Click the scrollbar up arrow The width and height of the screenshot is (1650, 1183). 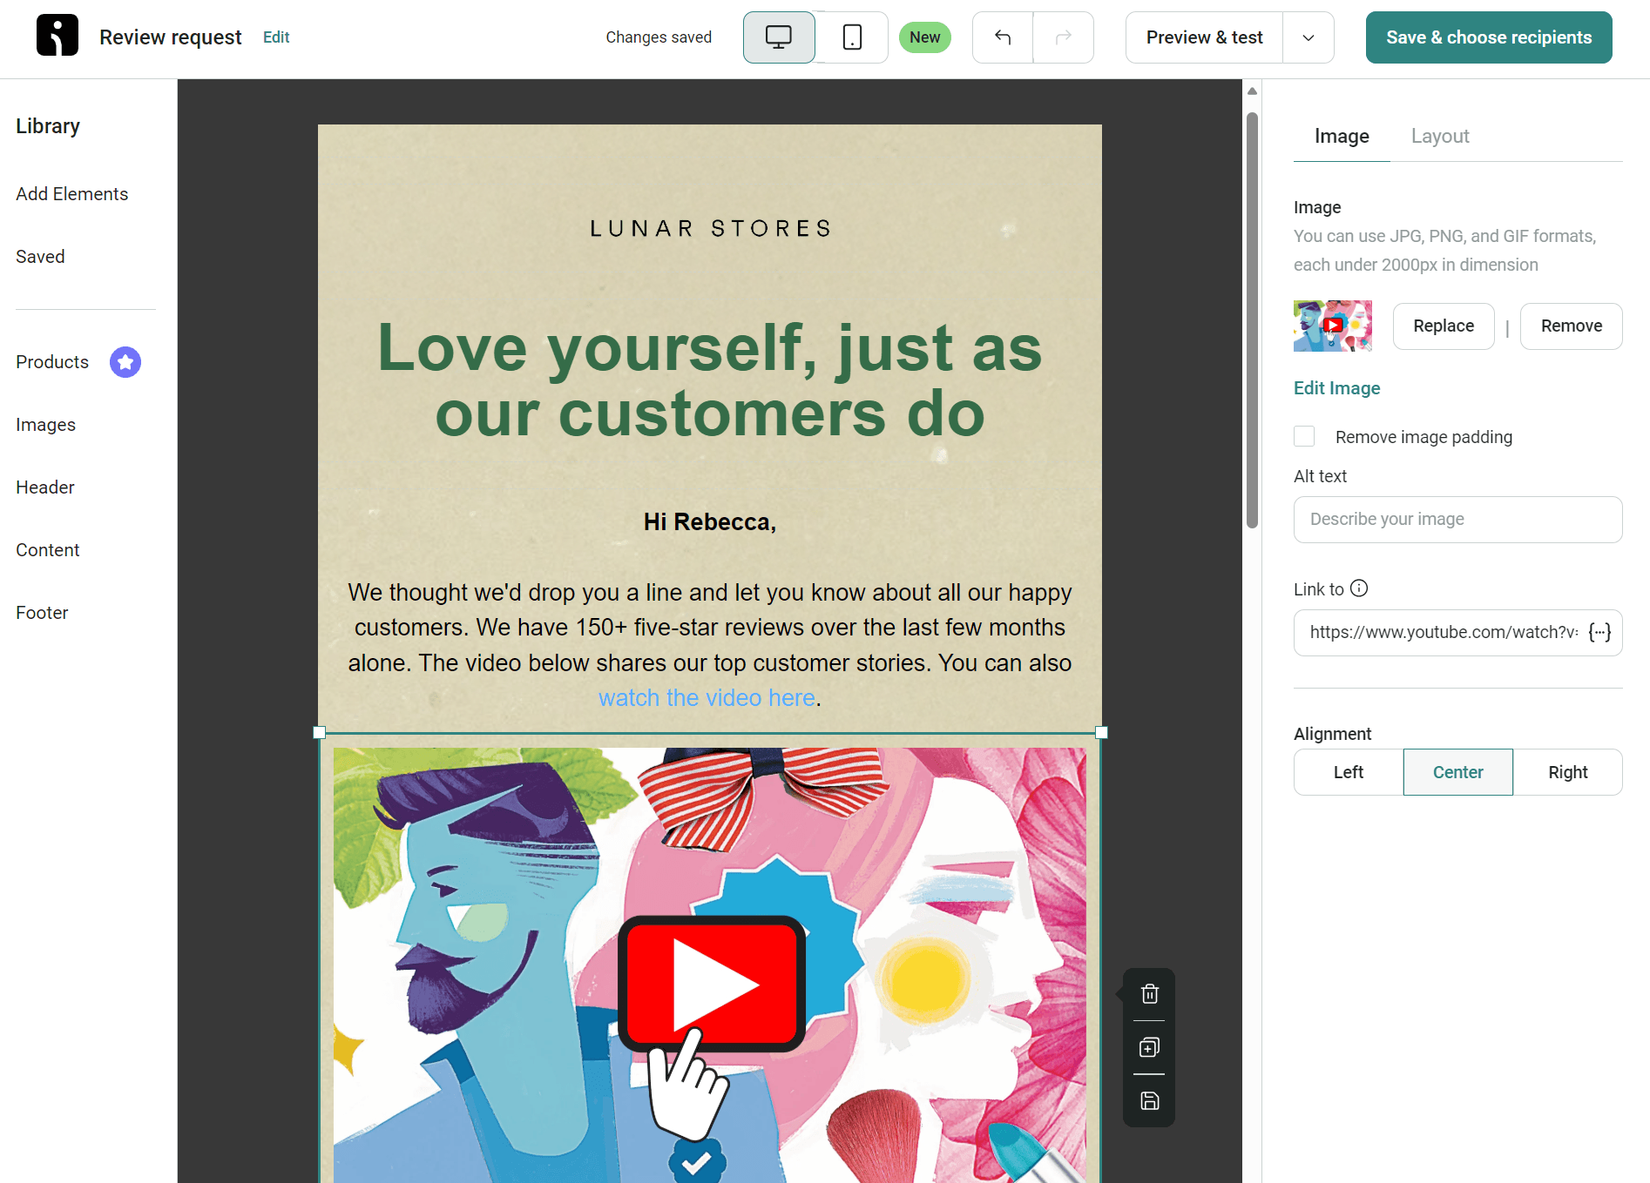click(x=1252, y=91)
